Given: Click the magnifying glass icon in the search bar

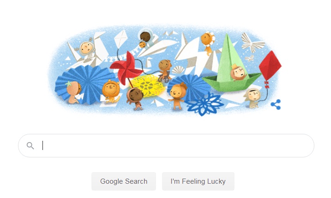Looking at the screenshot, I should (30, 146).
